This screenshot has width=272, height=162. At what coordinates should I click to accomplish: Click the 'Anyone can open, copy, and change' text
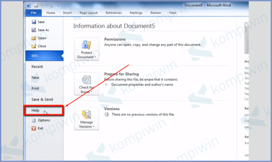click(x=153, y=45)
